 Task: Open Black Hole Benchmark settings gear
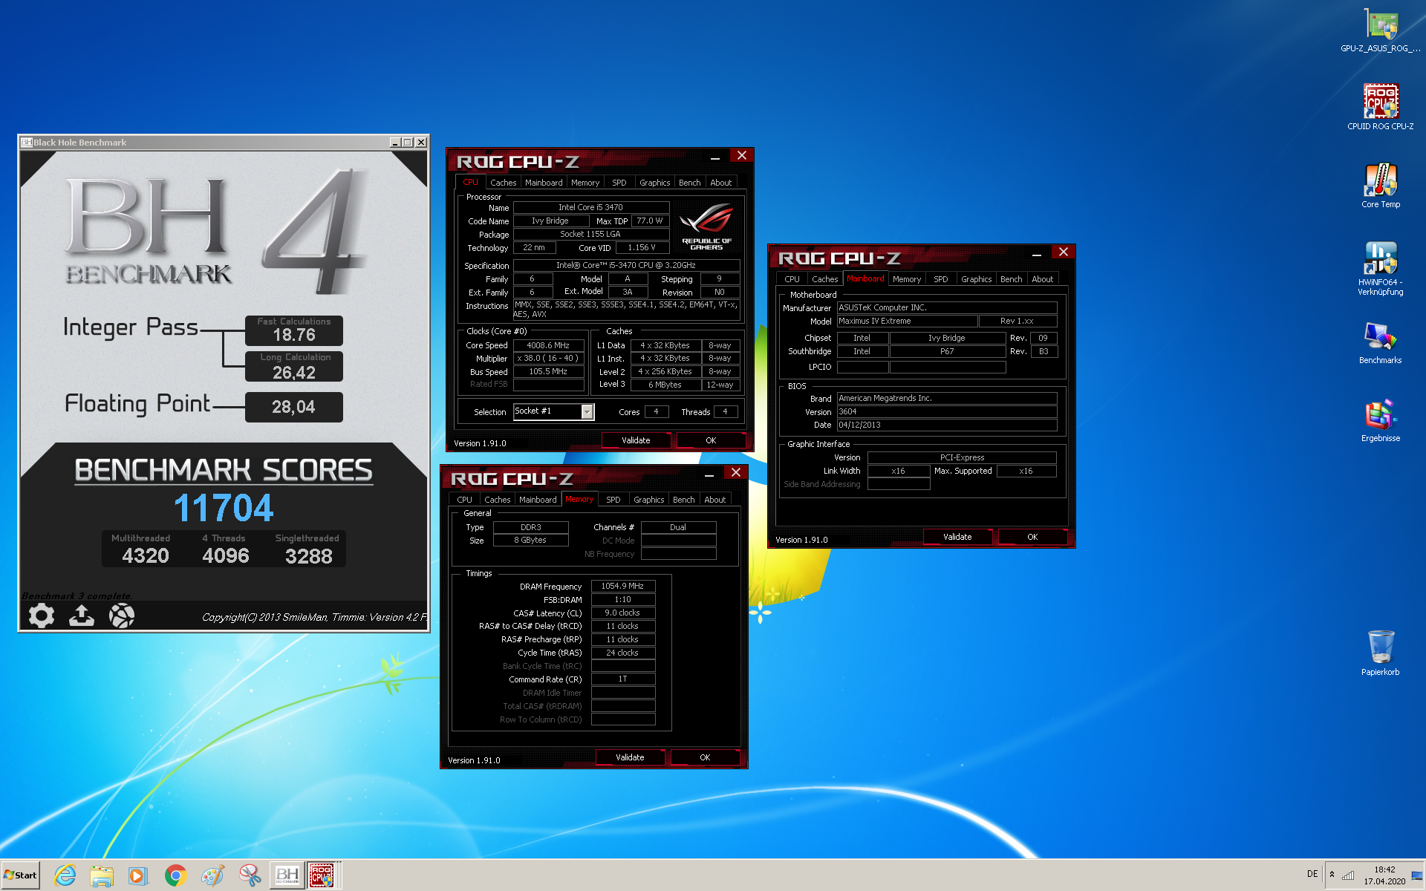pyautogui.click(x=42, y=615)
